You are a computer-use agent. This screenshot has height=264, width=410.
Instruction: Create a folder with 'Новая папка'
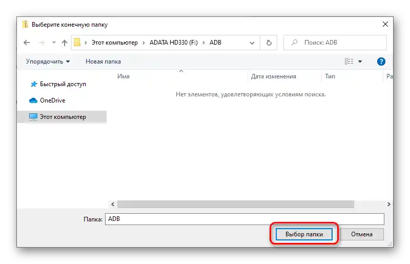[x=103, y=62]
